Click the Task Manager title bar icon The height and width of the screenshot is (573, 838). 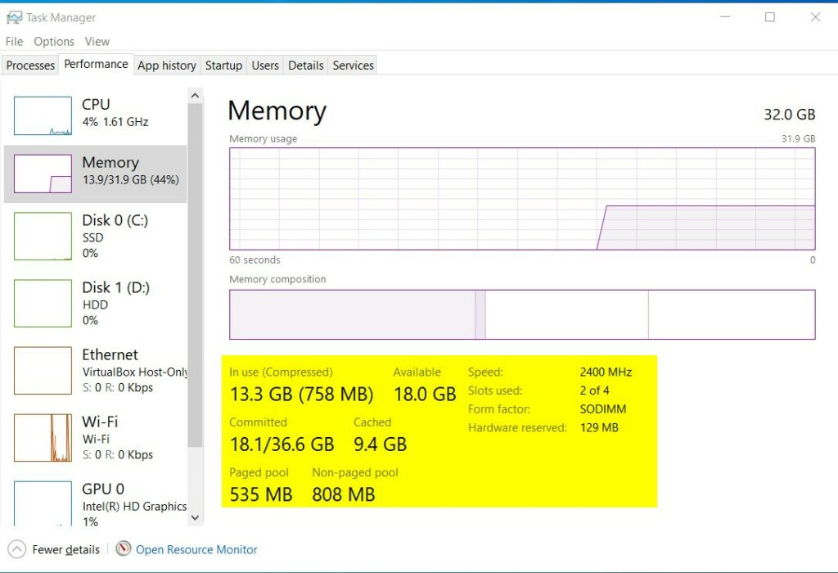point(14,17)
